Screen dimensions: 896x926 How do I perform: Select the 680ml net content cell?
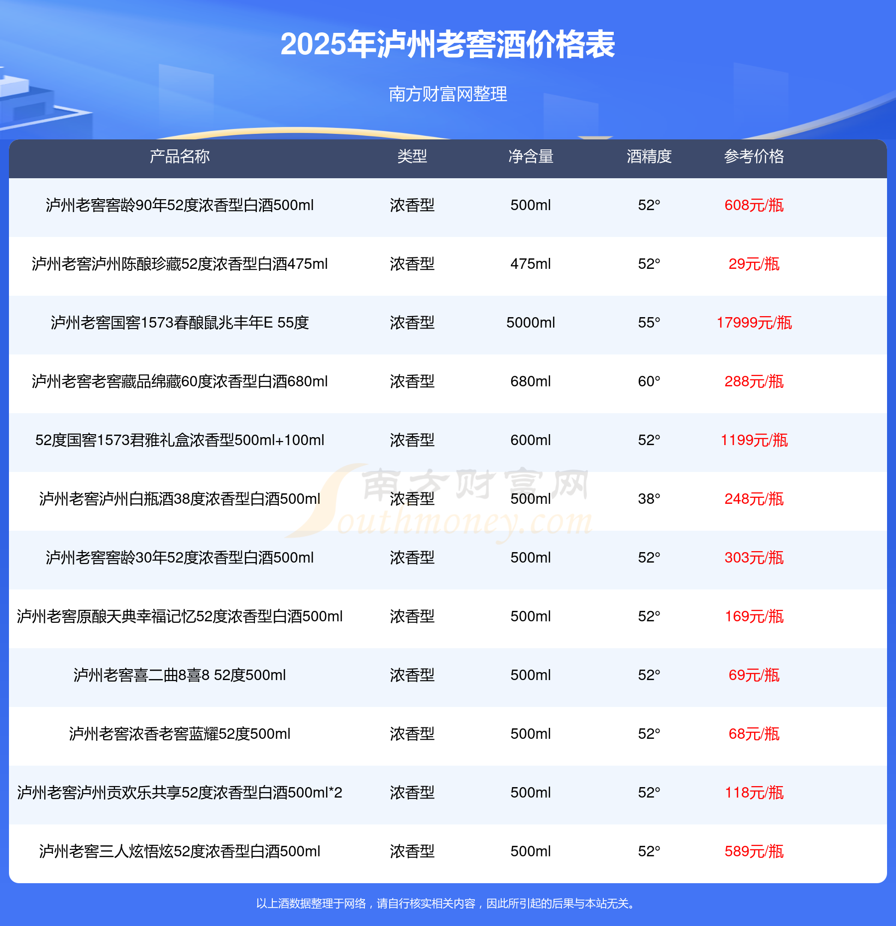pos(531,381)
